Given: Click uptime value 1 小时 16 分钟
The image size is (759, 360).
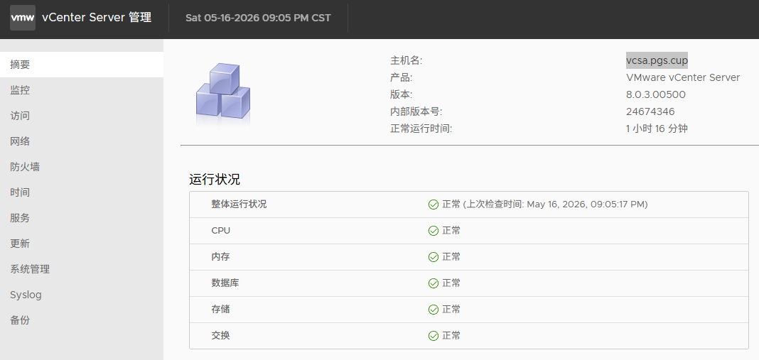Looking at the screenshot, I should pyautogui.click(x=657, y=129).
